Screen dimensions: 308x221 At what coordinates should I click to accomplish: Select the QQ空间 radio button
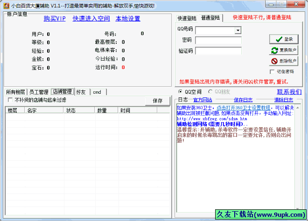click(180, 92)
